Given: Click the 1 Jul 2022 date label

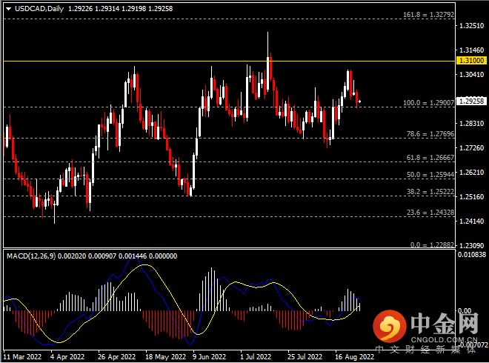Looking at the screenshot, I should click(x=256, y=357).
